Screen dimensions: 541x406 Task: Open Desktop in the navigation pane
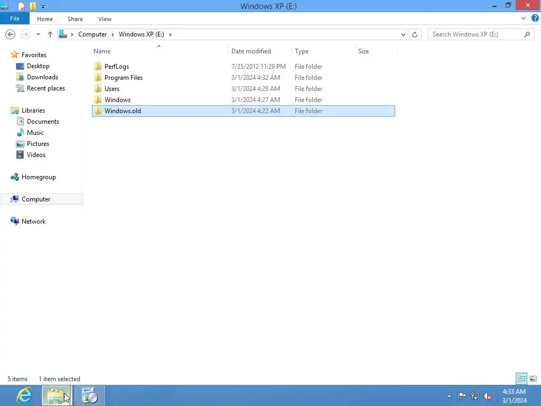click(38, 66)
